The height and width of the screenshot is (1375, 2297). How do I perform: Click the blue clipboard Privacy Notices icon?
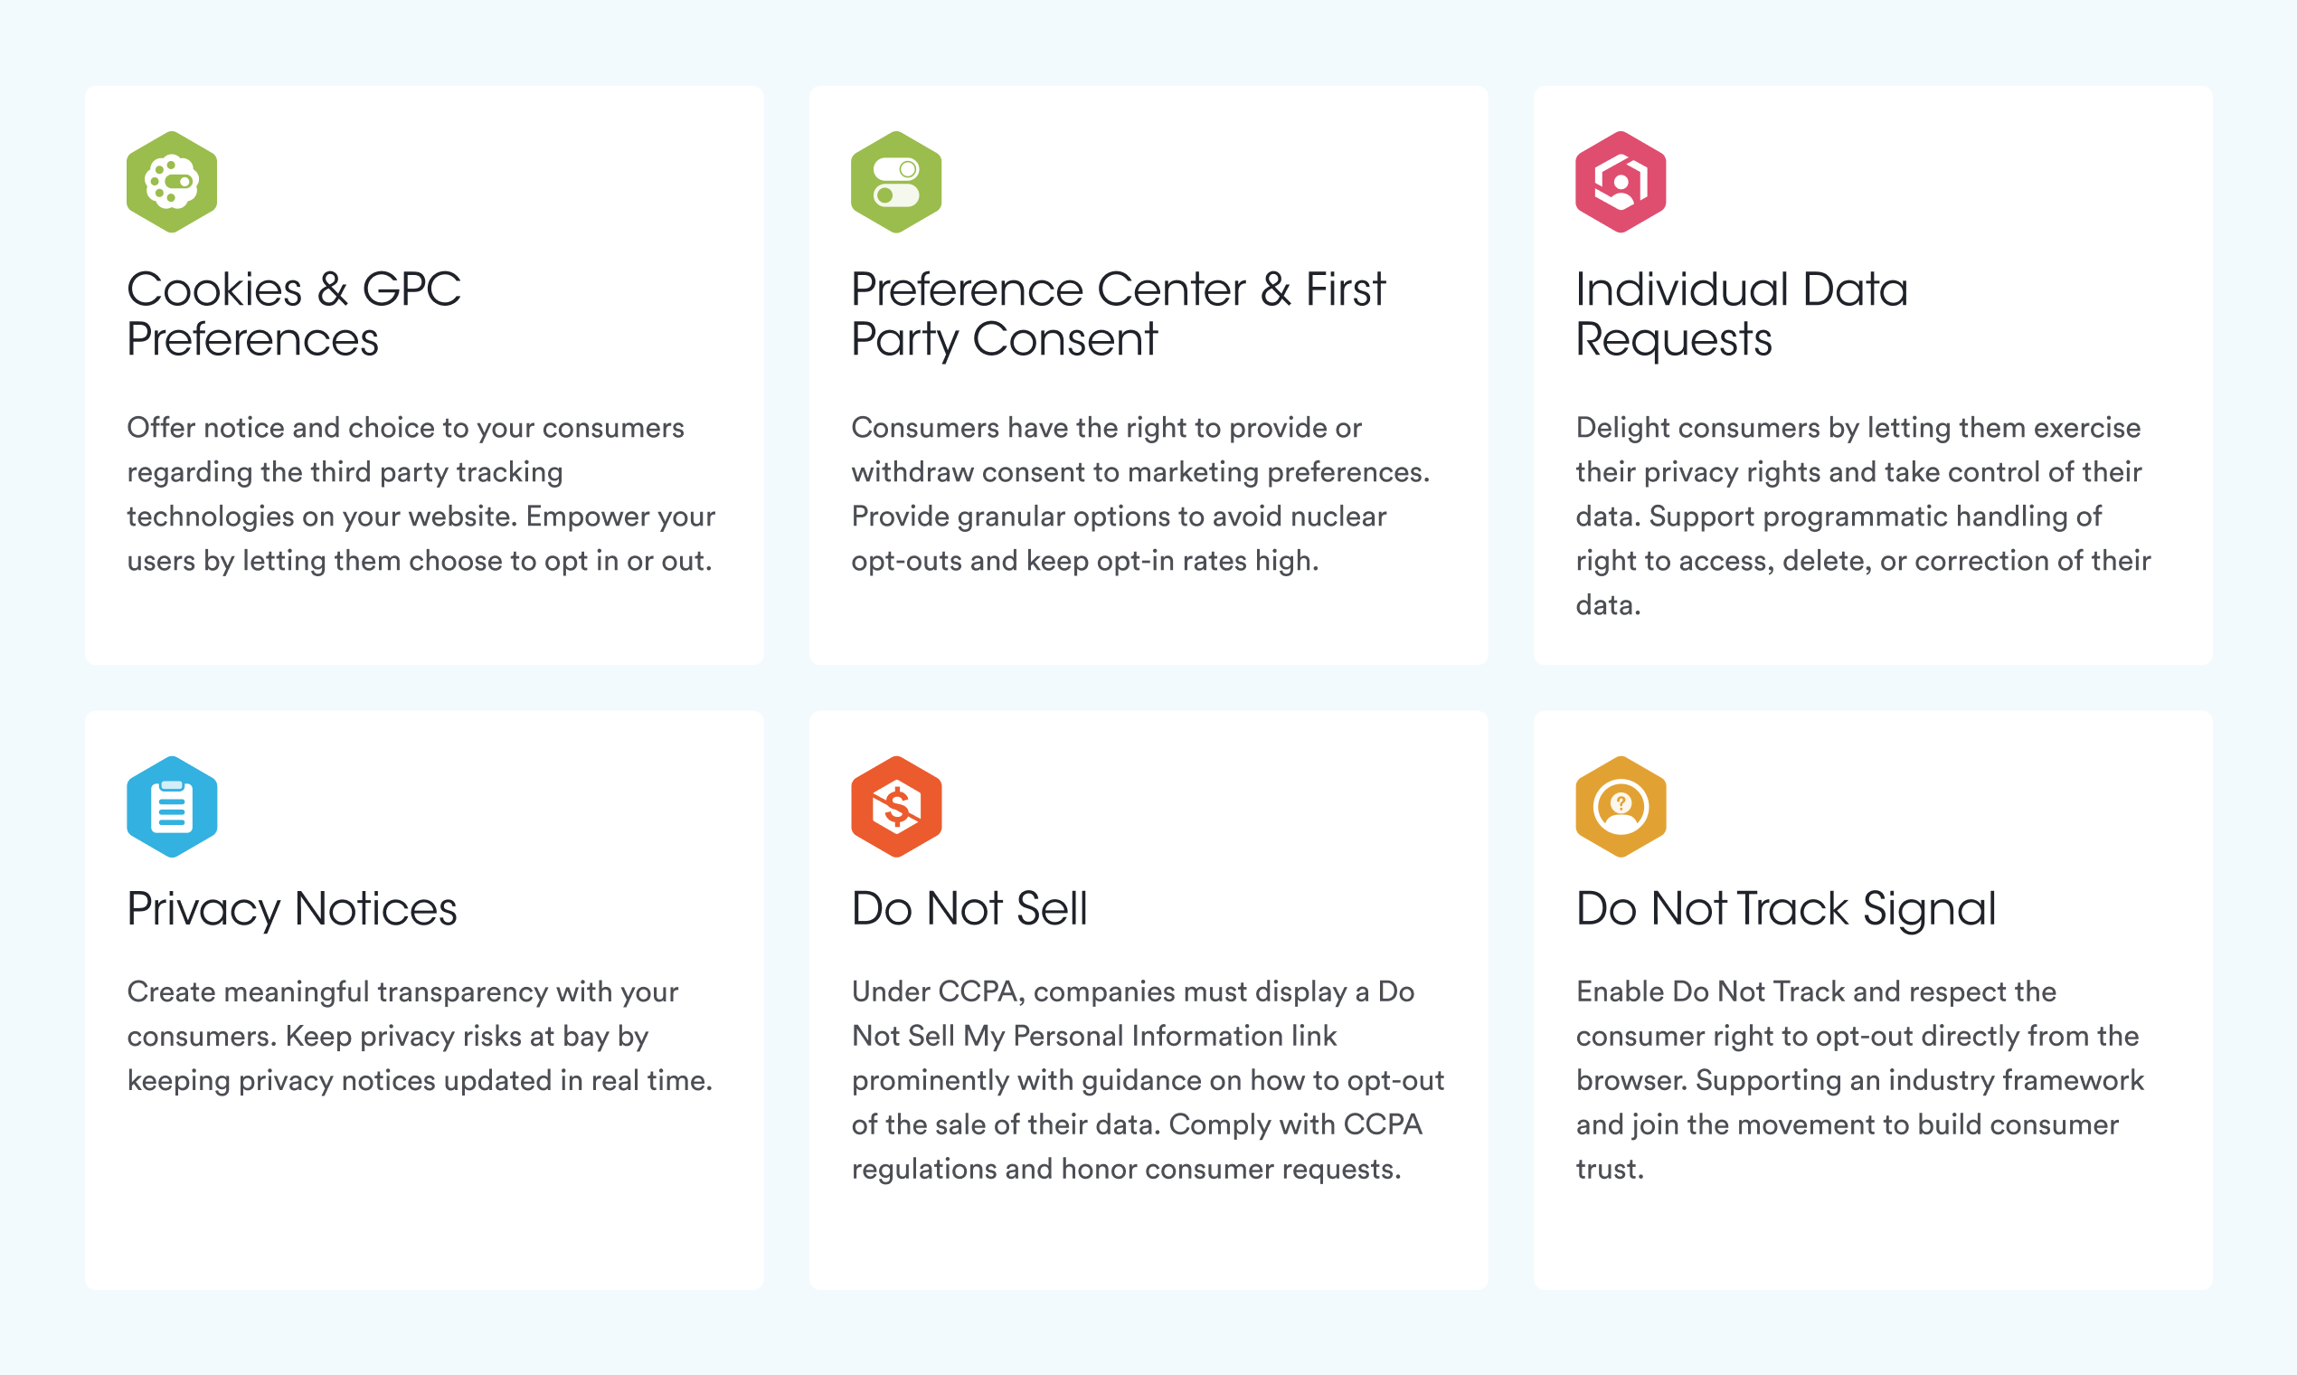click(171, 806)
